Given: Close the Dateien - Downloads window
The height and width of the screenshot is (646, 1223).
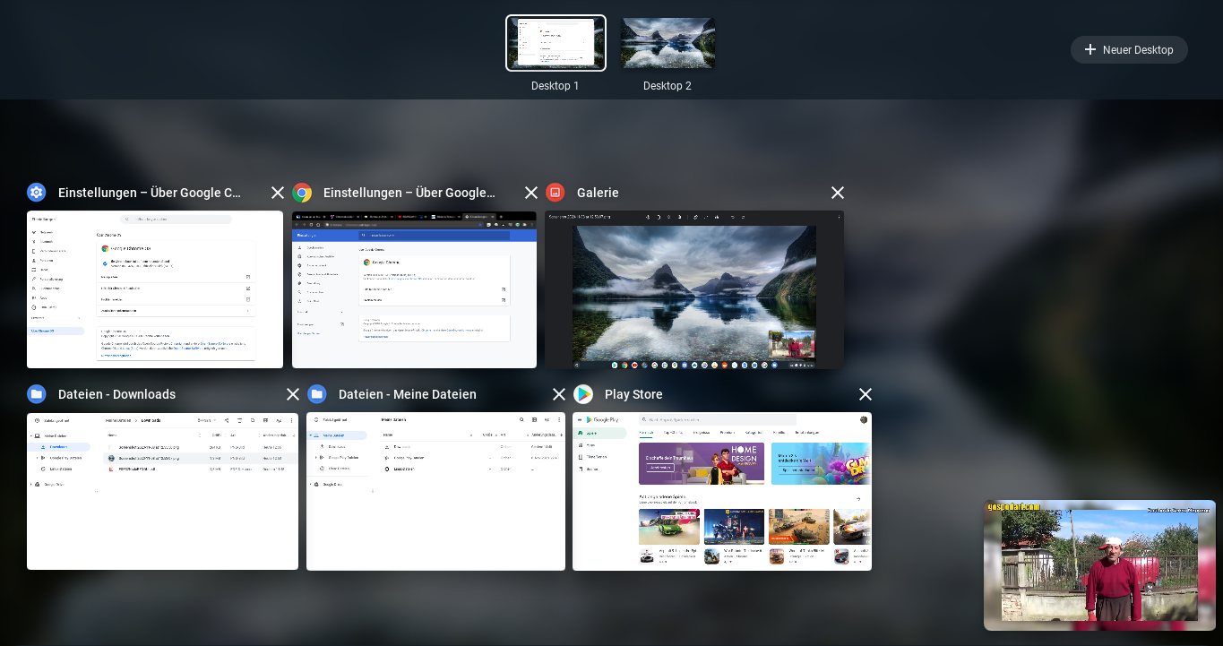Looking at the screenshot, I should point(293,394).
